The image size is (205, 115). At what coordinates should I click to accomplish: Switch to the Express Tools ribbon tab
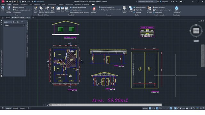click(69, 4)
